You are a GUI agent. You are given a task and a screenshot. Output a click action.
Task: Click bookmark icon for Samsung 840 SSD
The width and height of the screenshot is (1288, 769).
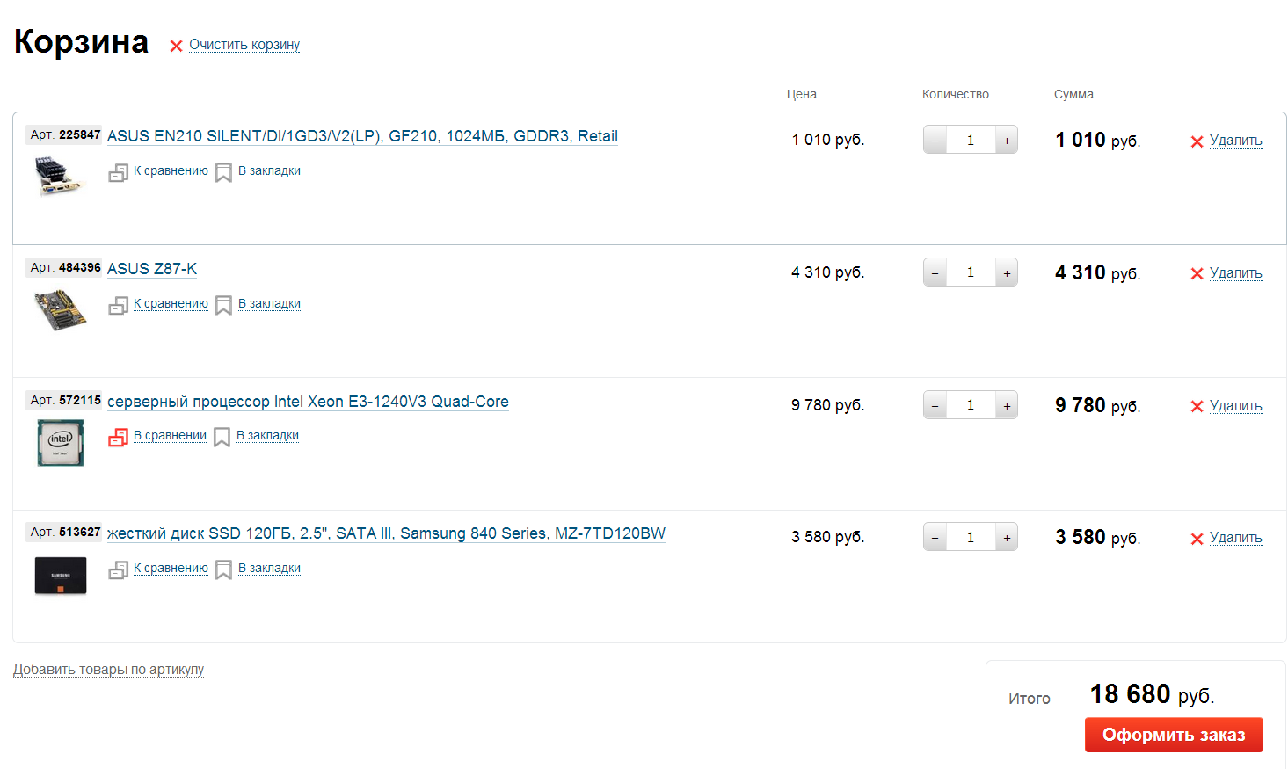(x=223, y=569)
